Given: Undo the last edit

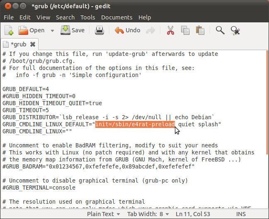Looking at the screenshot, I should pos(128,30).
